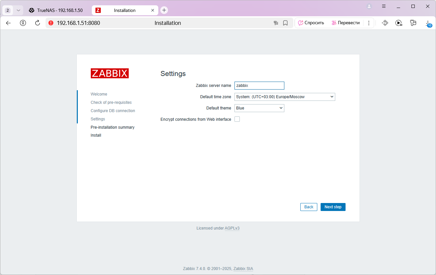The image size is (436, 275).
Task: Click the Спросить button
Action: (311, 23)
